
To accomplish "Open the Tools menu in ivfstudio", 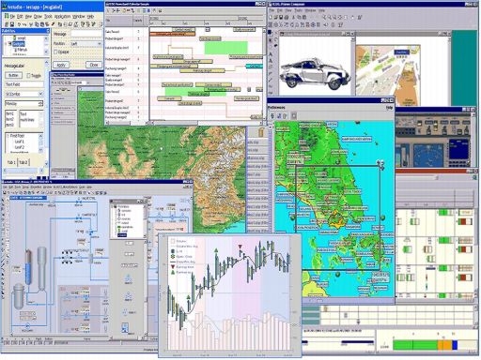I will point(48,16).
